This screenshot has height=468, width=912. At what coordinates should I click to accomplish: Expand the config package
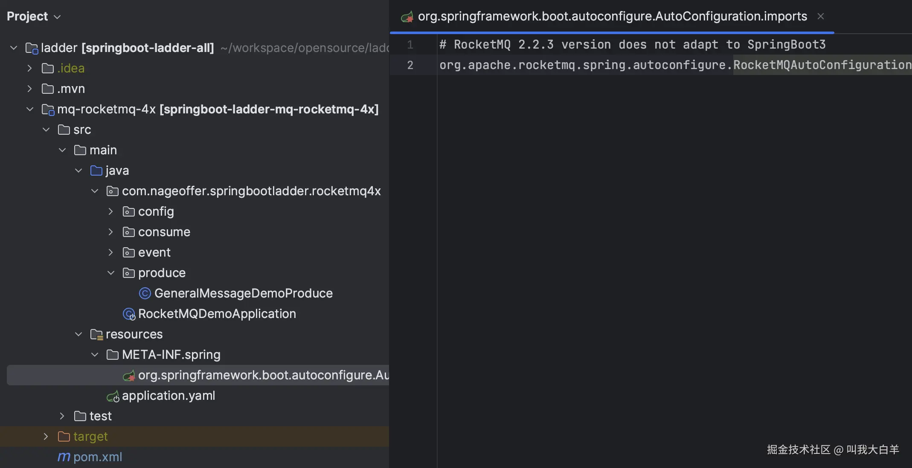pyautogui.click(x=110, y=211)
